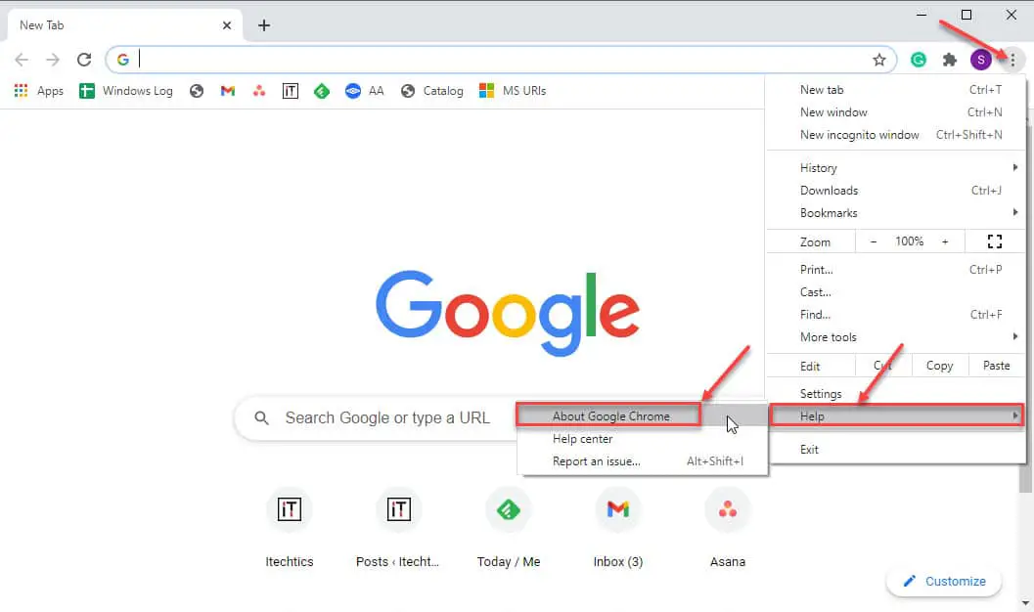Choose Report an issue...
This screenshot has height=612, width=1034.
pyautogui.click(x=643, y=461)
